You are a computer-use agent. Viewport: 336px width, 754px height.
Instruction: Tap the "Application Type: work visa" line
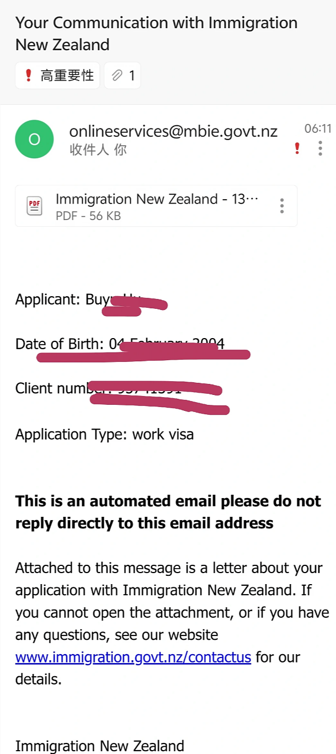coord(104,434)
